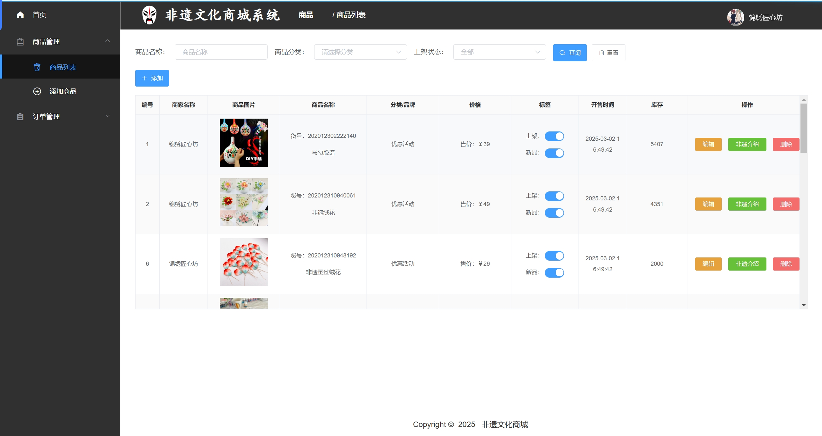This screenshot has width=822, height=436.
Task: Disable 上架 switch for 非遗蚕丝绒花
Action: (x=554, y=256)
